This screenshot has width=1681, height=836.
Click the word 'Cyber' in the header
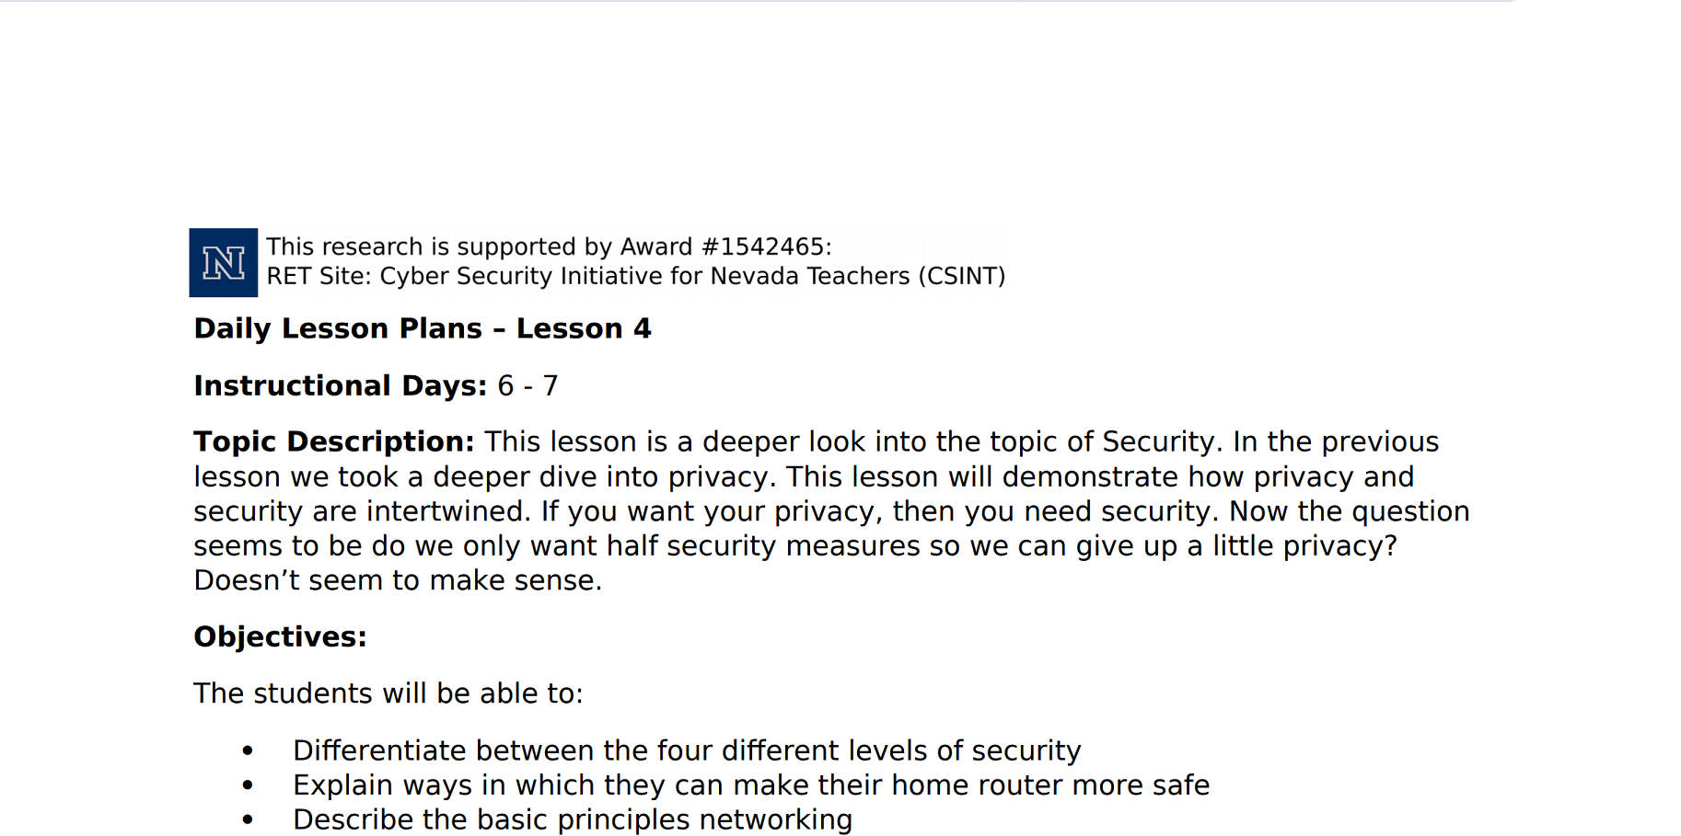pos(411,276)
